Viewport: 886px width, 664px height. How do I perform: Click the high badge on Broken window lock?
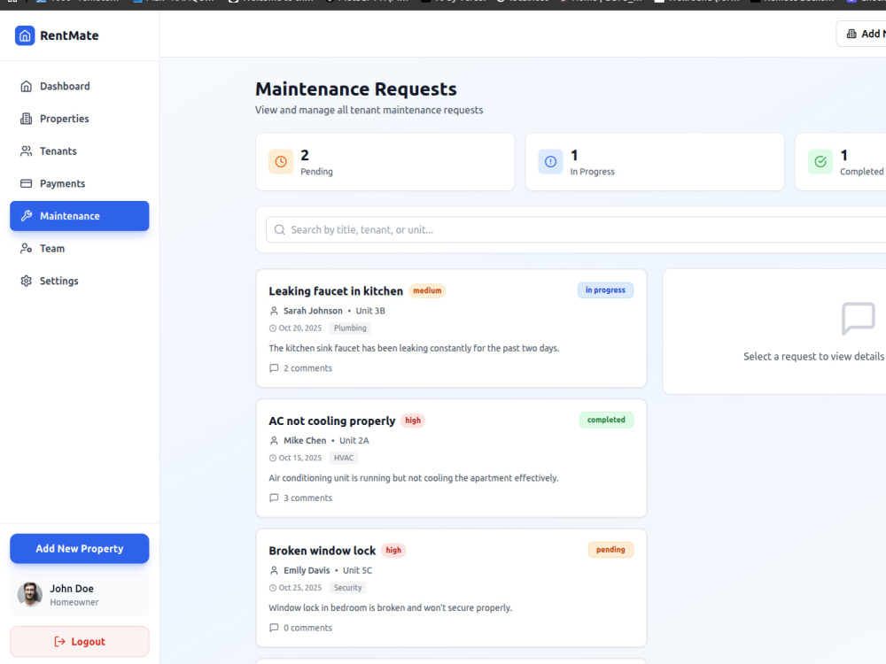point(393,551)
